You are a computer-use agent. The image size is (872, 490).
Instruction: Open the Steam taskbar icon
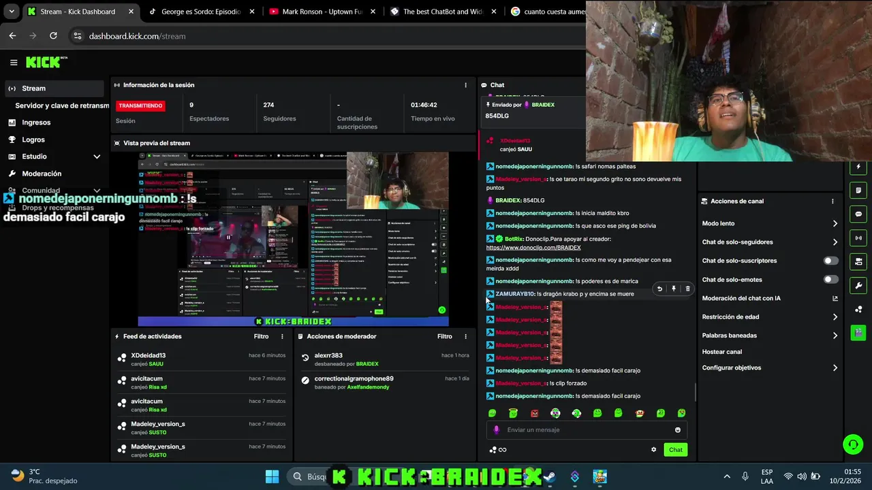[x=550, y=476]
